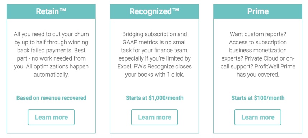This screenshot has height=138, width=308.
Task: Click 'Starts at $100/month' pricing text
Action: (258, 98)
